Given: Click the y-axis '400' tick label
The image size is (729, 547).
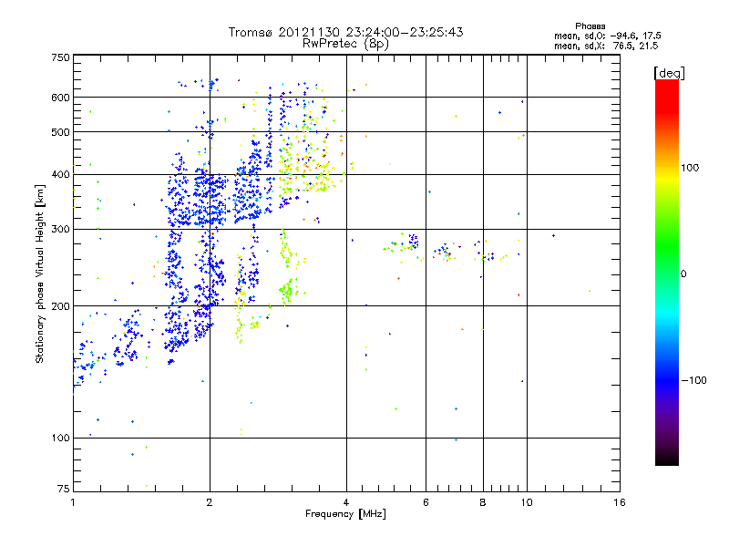Looking at the screenshot, I should click(x=60, y=174).
